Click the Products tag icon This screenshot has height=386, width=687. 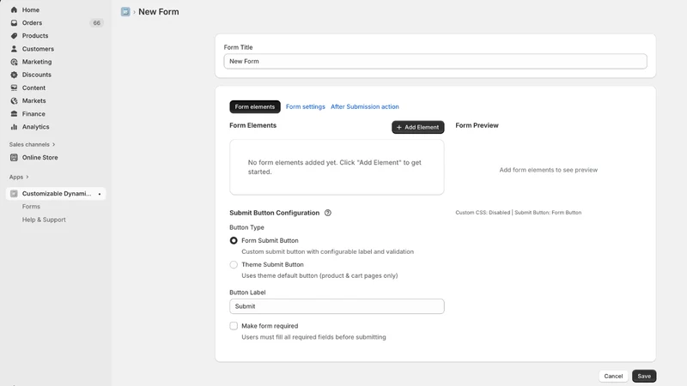(x=14, y=36)
